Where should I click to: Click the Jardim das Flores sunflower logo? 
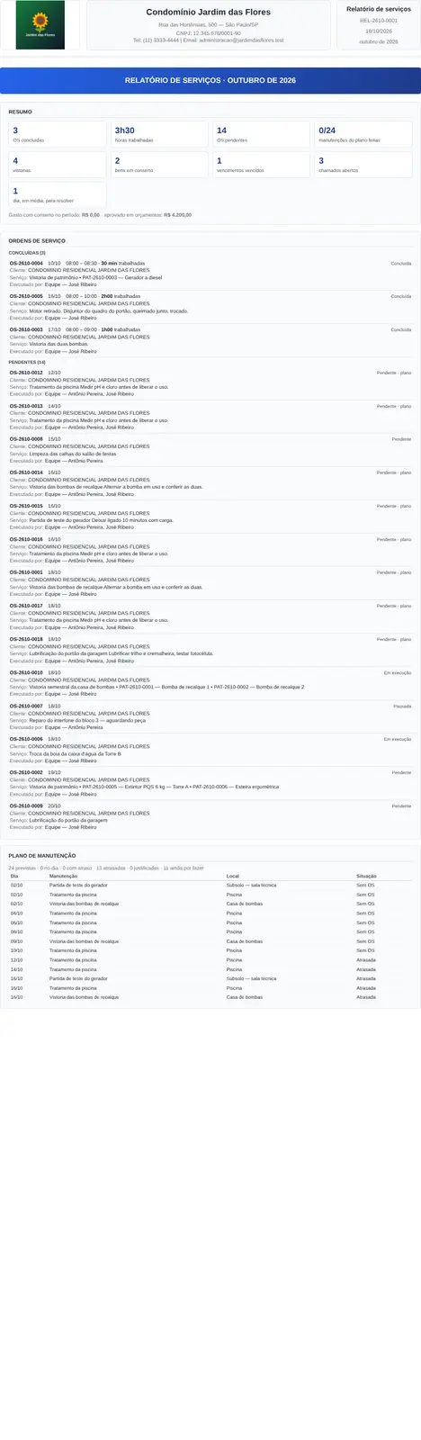[x=40, y=25]
